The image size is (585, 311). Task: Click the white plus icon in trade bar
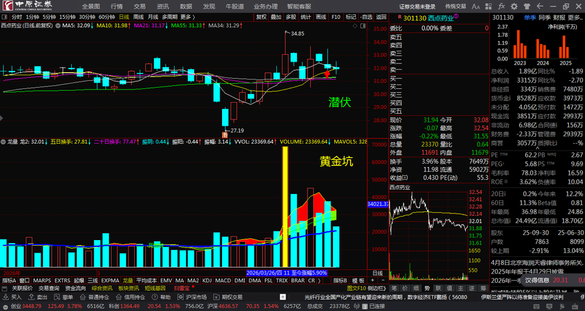pos(283,297)
